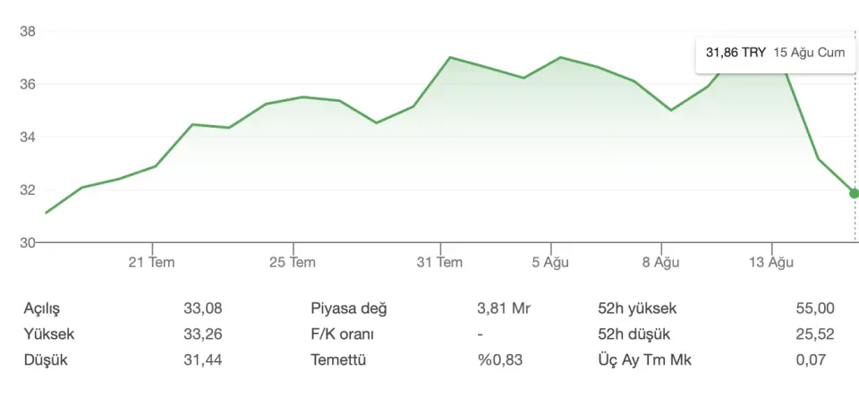Click the 38 price axis label

[x=28, y=31]
